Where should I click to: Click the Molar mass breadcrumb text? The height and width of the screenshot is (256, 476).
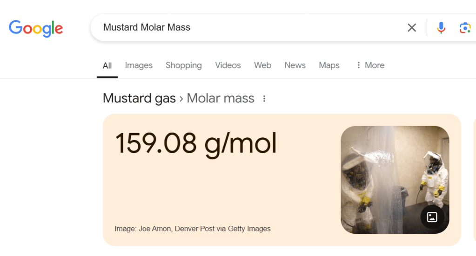(x=221, y=98)
